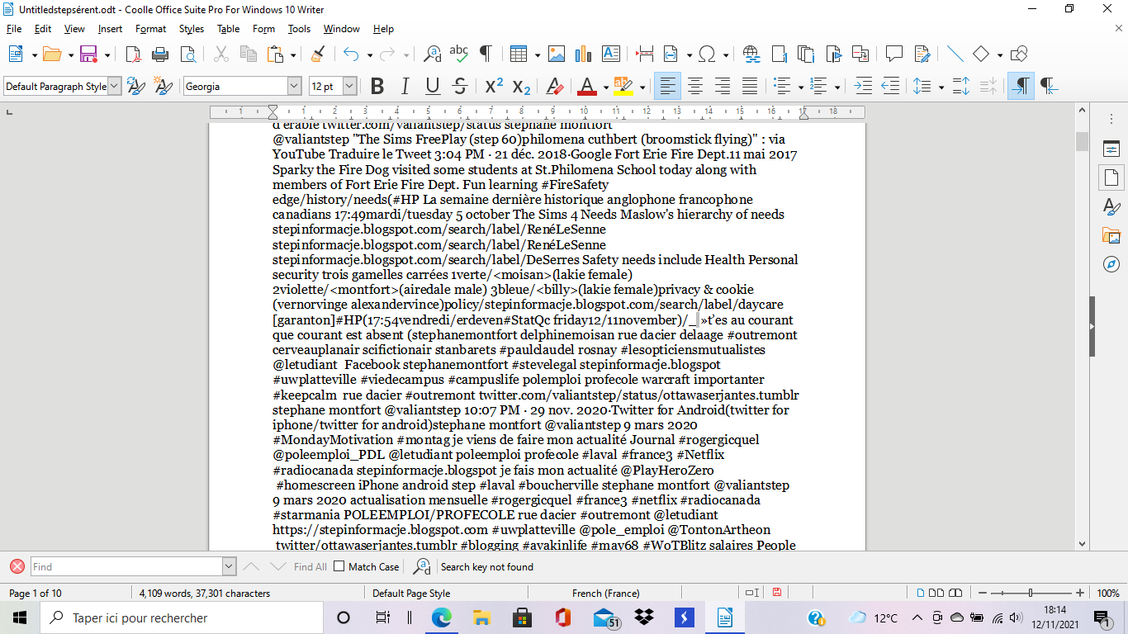Close the Find toolbar
This screenshot has height=634, width=1128.
[17, 566]
